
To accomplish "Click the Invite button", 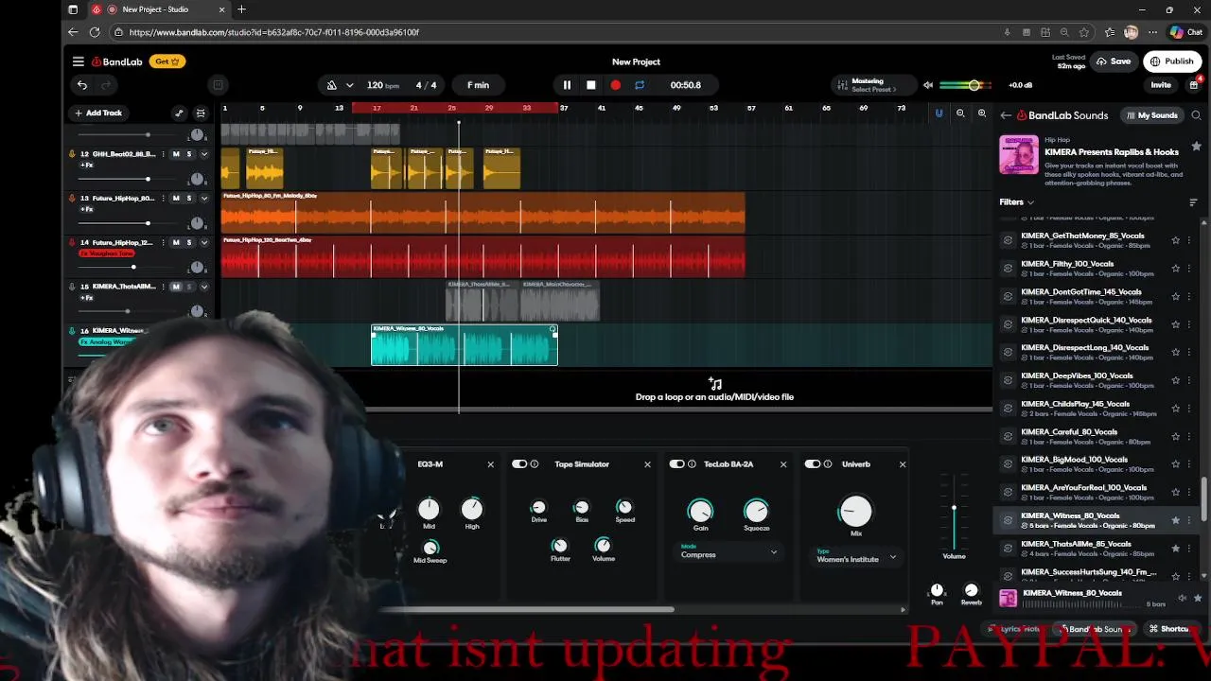I will pos(1161,85).
